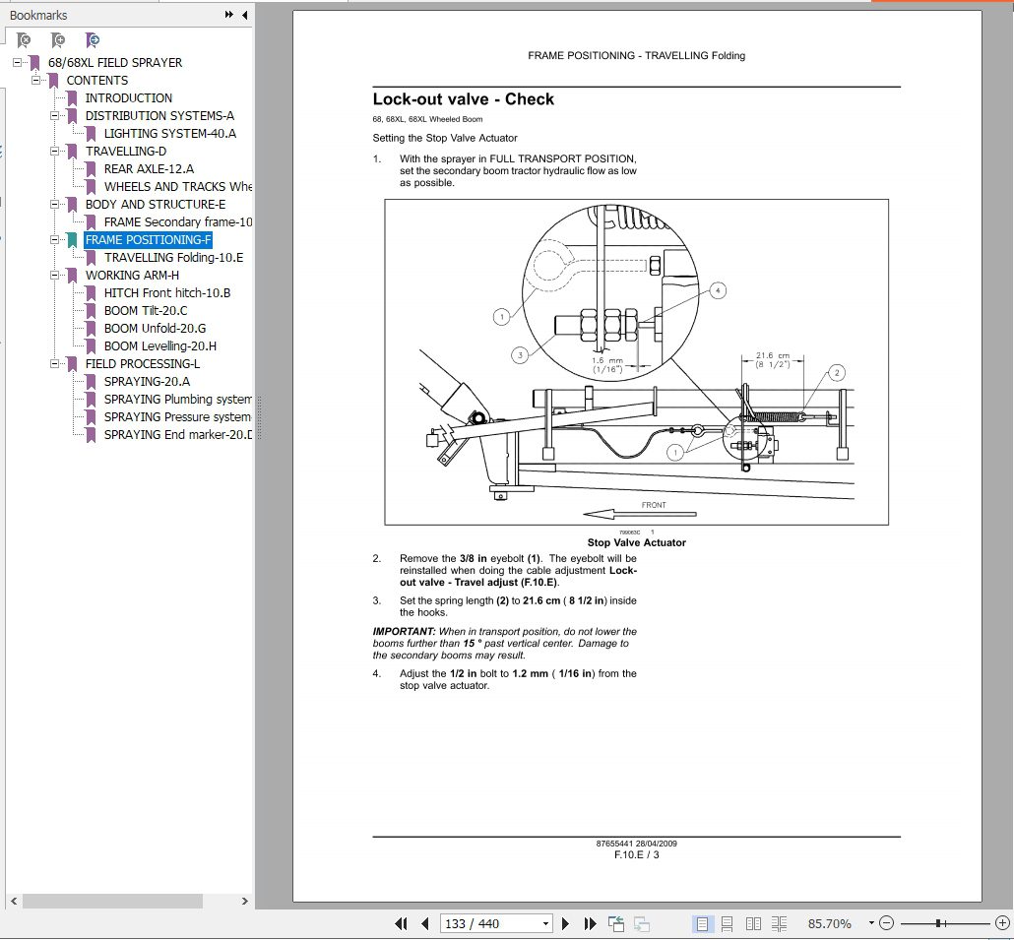
Task: Open the FRAME Secondary frame bookmark
Action: coord(178,222)
